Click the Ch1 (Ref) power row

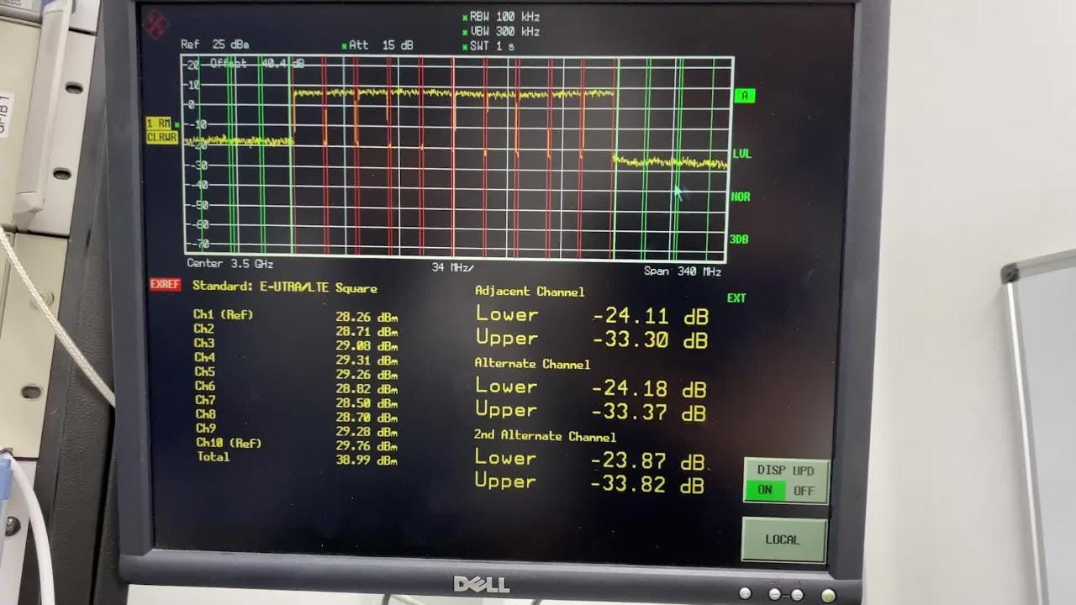294,316
